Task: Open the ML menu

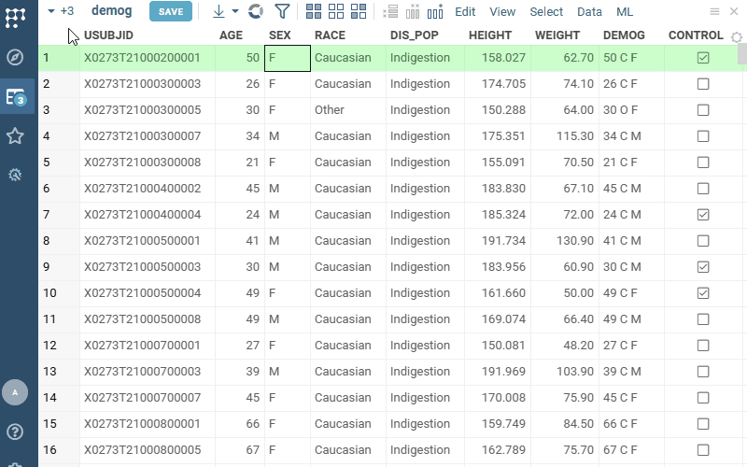Action: [x=625, y=11]
